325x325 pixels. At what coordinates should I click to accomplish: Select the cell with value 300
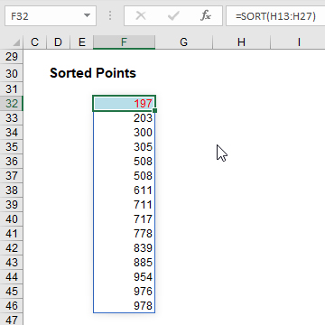point(124,133)
